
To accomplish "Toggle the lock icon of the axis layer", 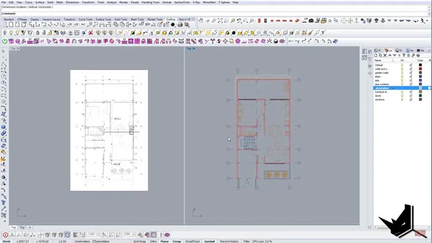I will tap(411, 81).
